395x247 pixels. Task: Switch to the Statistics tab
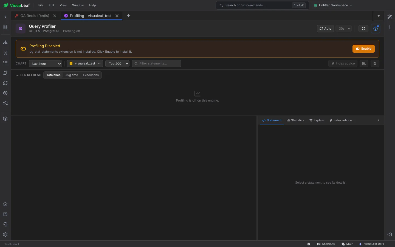(295, 120)
